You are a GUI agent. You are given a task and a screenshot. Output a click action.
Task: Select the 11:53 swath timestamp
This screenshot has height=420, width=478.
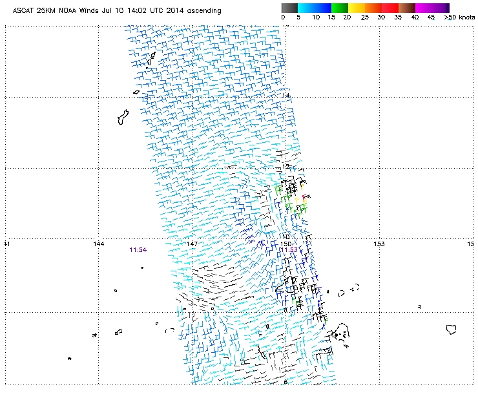288,249
